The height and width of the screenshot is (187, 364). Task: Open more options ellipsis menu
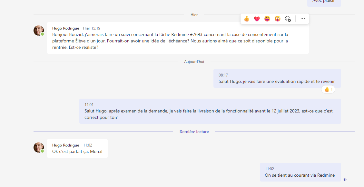pyautogui.click(x=302, y=19)
